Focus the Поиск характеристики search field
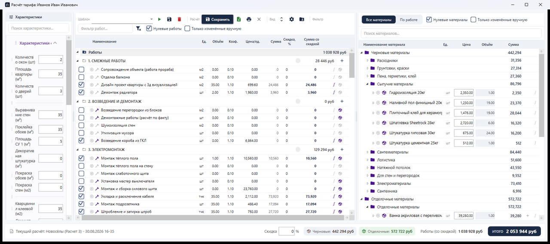Viewport: 550px width, 244px height. point(39,28)
